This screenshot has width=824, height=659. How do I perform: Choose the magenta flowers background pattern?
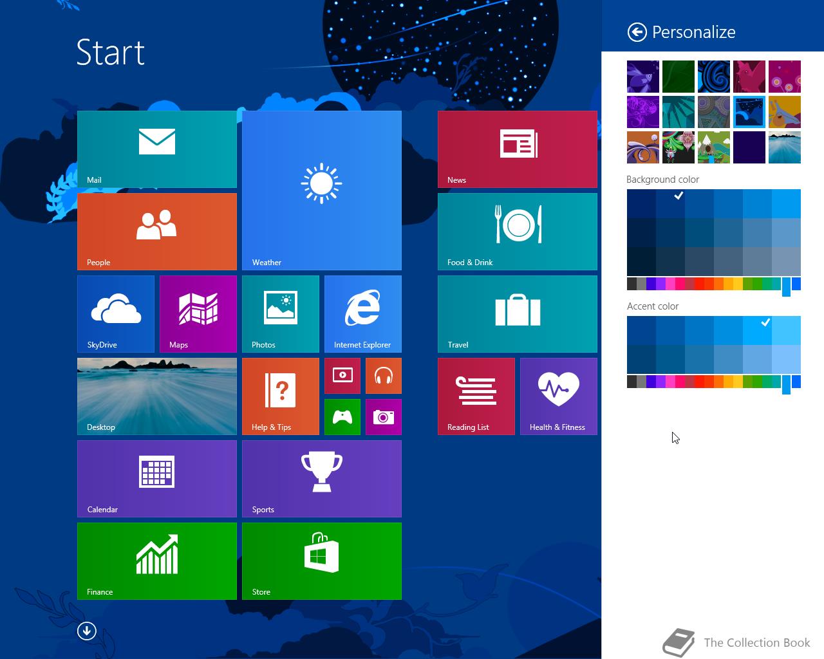coord(785,77)
